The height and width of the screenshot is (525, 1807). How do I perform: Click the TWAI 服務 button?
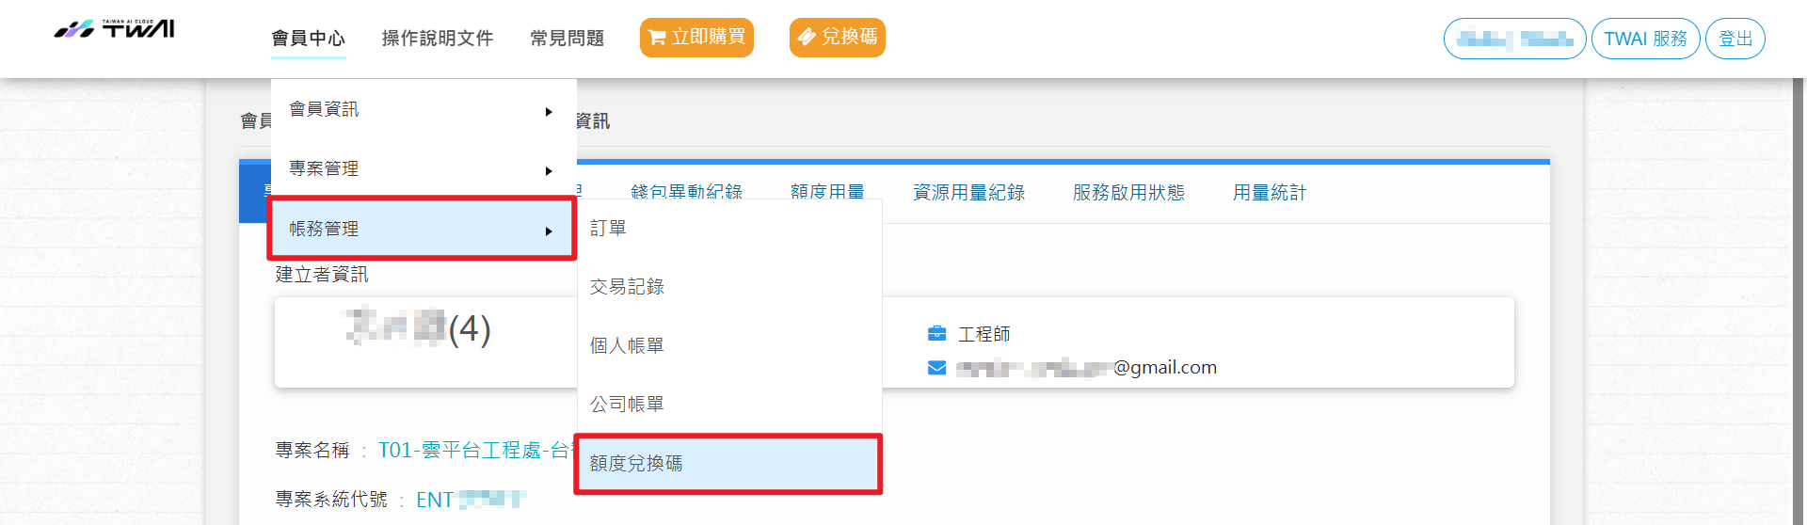point(1645,39)
